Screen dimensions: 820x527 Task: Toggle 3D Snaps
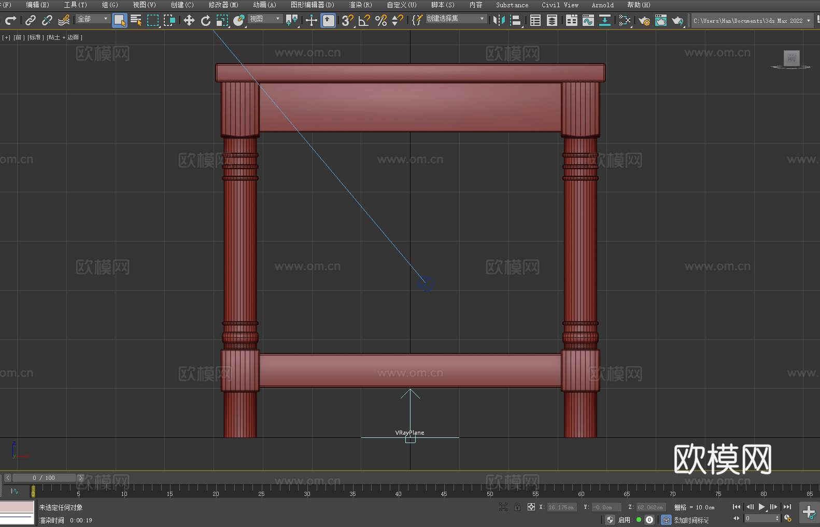pyautogui.click(x=348, y=20)
